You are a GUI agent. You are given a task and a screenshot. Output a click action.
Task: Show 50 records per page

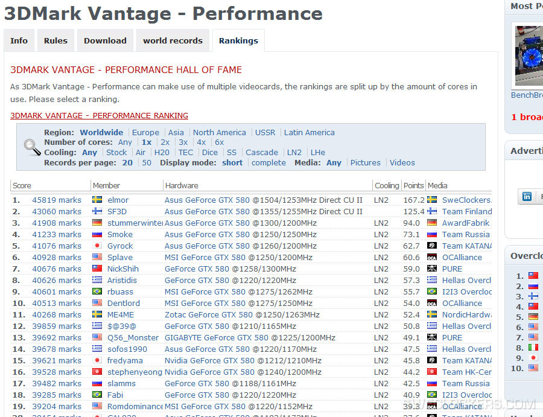147,162
